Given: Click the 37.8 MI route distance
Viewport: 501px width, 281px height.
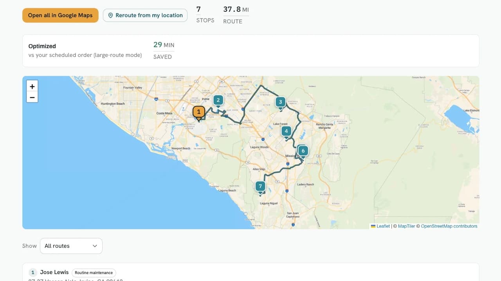Looking at the screenshot, I should [x=236, y=9].
